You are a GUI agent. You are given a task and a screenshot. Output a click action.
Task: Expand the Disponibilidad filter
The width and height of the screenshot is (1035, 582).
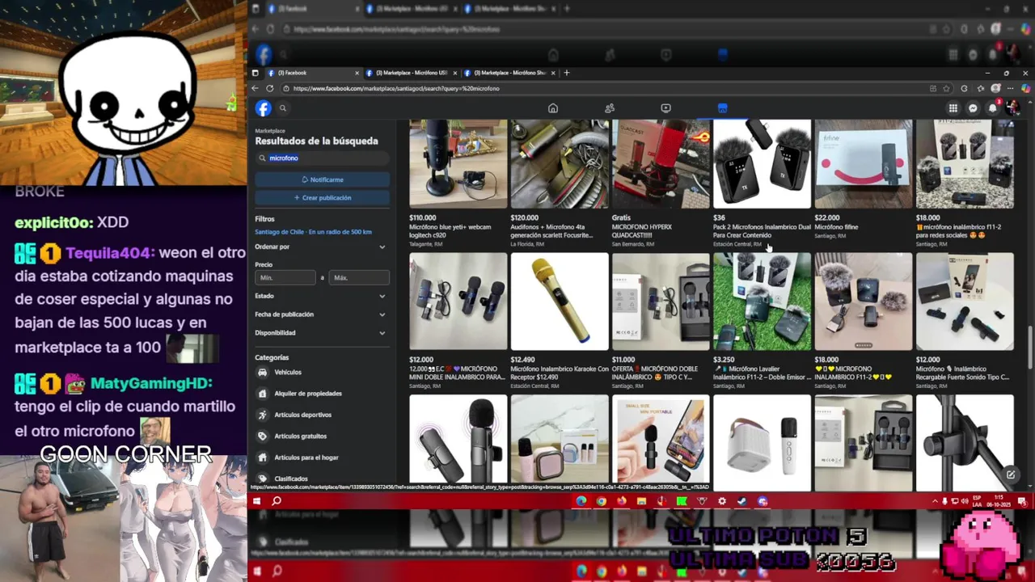[321, 333]
